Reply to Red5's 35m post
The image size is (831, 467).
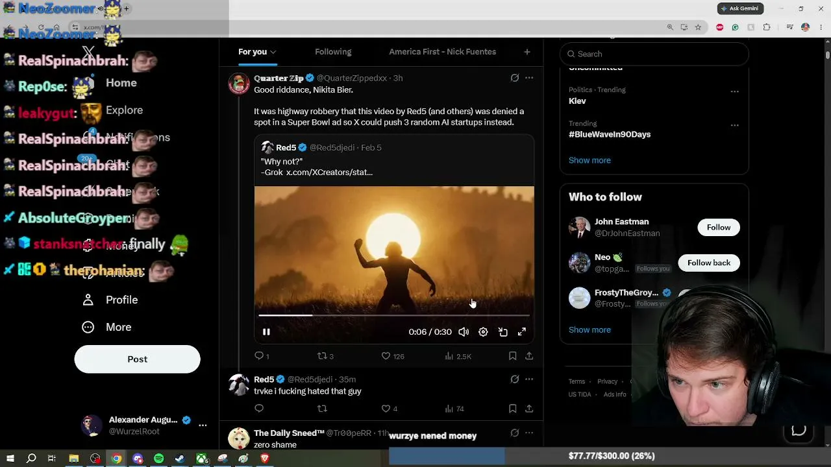pos(259,409)
